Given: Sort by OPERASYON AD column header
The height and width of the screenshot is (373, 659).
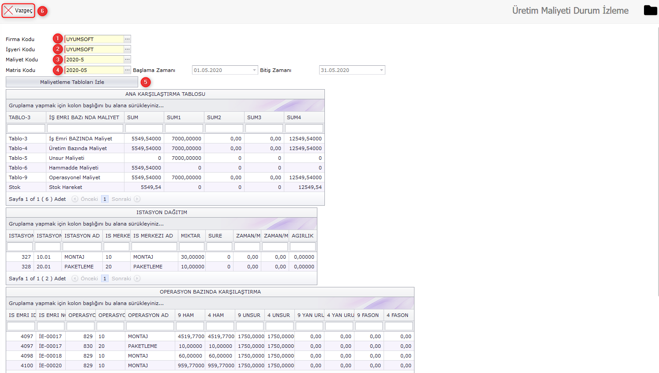Looking at the screenshot, I should click(150, 315).
